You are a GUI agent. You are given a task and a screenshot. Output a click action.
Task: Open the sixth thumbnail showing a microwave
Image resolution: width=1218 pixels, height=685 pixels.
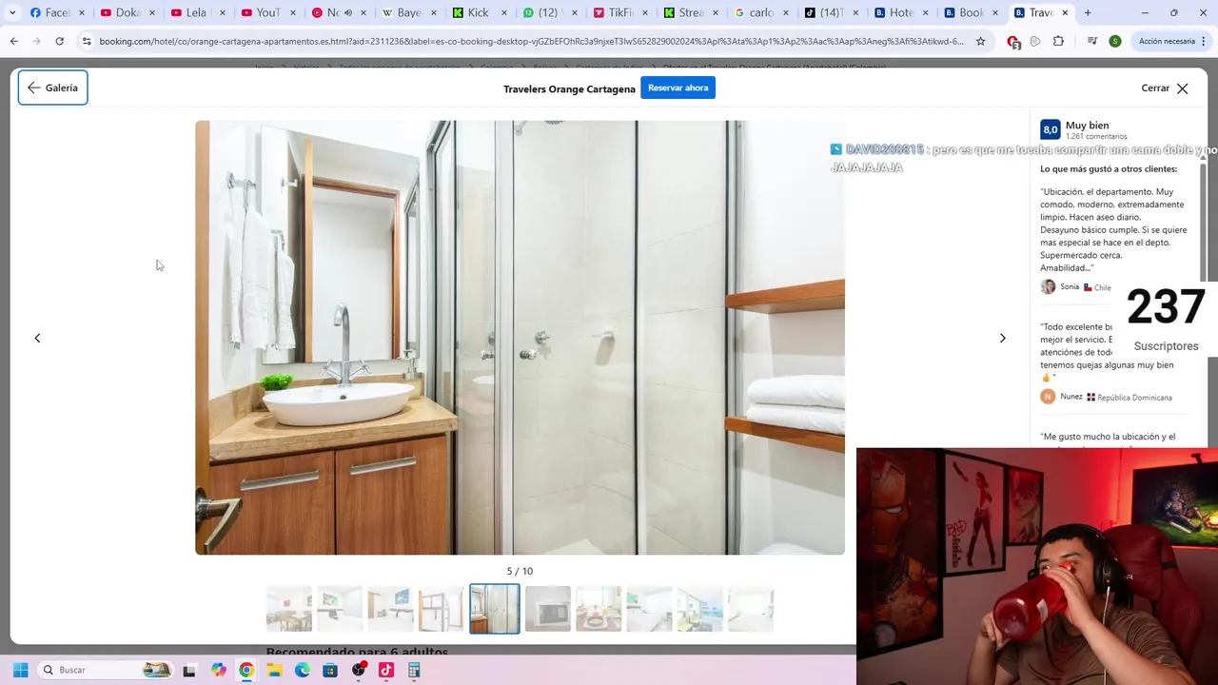click(548, 609)
